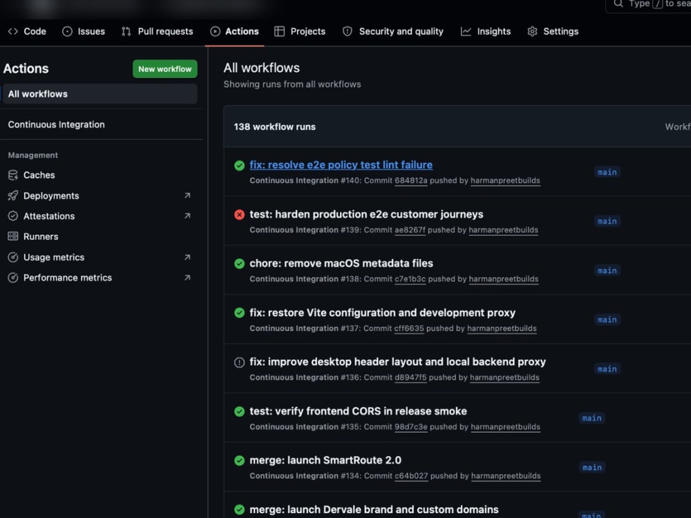
Task: Open run 'test: harden production e2e customer journeys'
Action: coord(366,214)
